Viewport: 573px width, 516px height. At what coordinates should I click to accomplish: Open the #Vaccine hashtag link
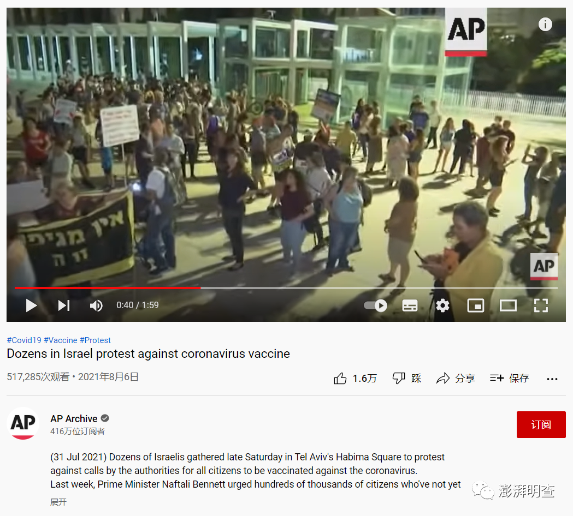(x=60, y=340)
